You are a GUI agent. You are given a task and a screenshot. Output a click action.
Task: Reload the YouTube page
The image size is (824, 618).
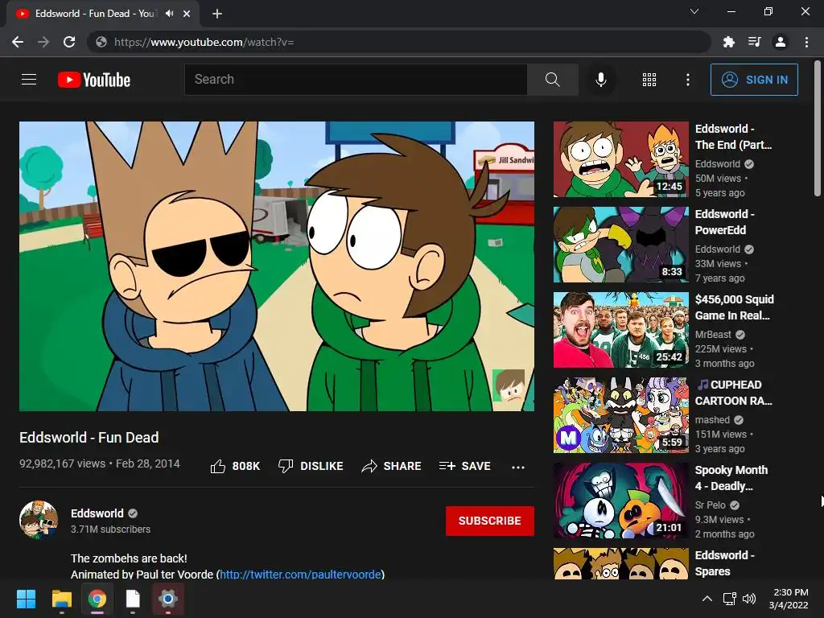pyautogui.click(x=69, y=42)
